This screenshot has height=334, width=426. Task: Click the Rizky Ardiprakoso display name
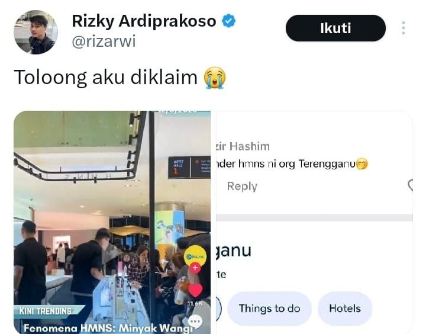144,21
